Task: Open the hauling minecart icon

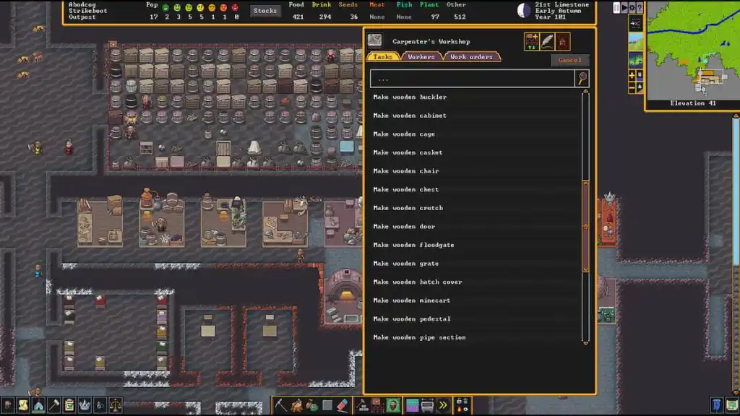Action: click(428, 405)
